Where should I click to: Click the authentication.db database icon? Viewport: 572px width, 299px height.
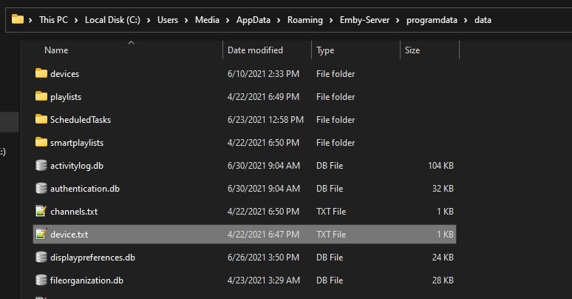(x=41, y=189)
